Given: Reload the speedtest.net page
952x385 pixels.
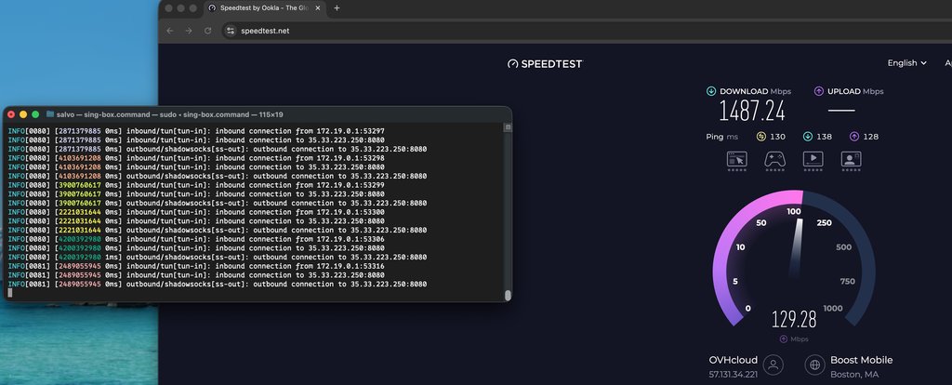Looking at the screenshot, I should coord(207,31).
